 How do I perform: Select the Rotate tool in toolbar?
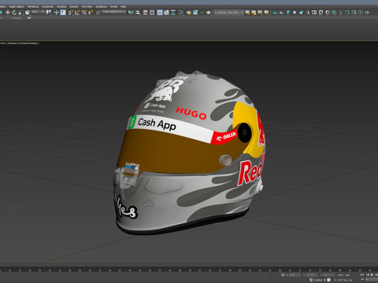tap(14, 13)
